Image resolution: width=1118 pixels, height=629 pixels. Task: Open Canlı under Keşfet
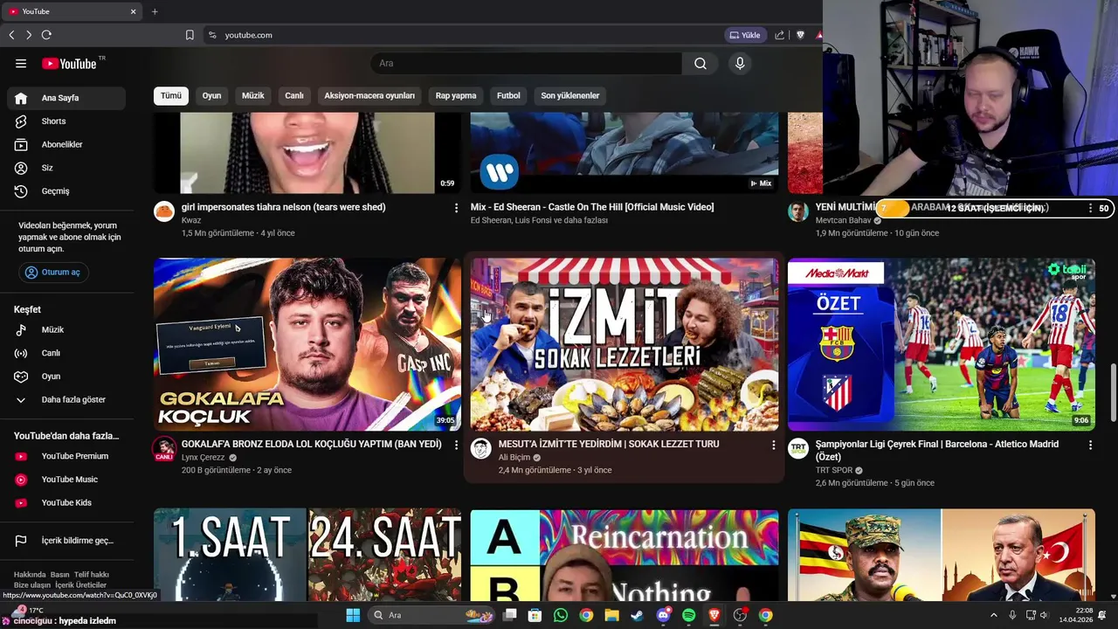coord(66,353)
